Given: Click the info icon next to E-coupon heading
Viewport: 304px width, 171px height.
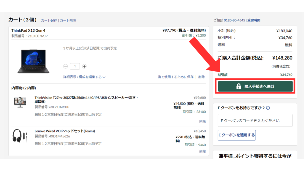Looking at the screenshot, I should click(268, 108).
